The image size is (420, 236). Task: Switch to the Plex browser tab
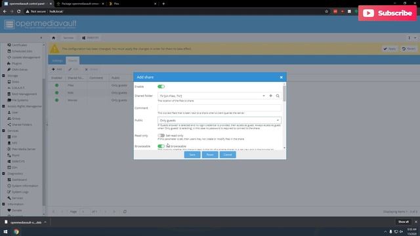(x=133, y=4)
